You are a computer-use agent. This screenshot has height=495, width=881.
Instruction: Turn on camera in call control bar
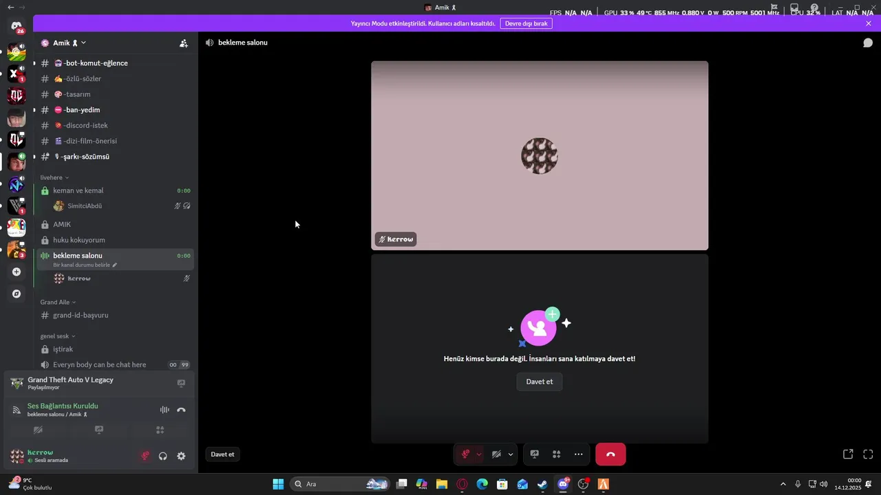[x=496, y=454]
